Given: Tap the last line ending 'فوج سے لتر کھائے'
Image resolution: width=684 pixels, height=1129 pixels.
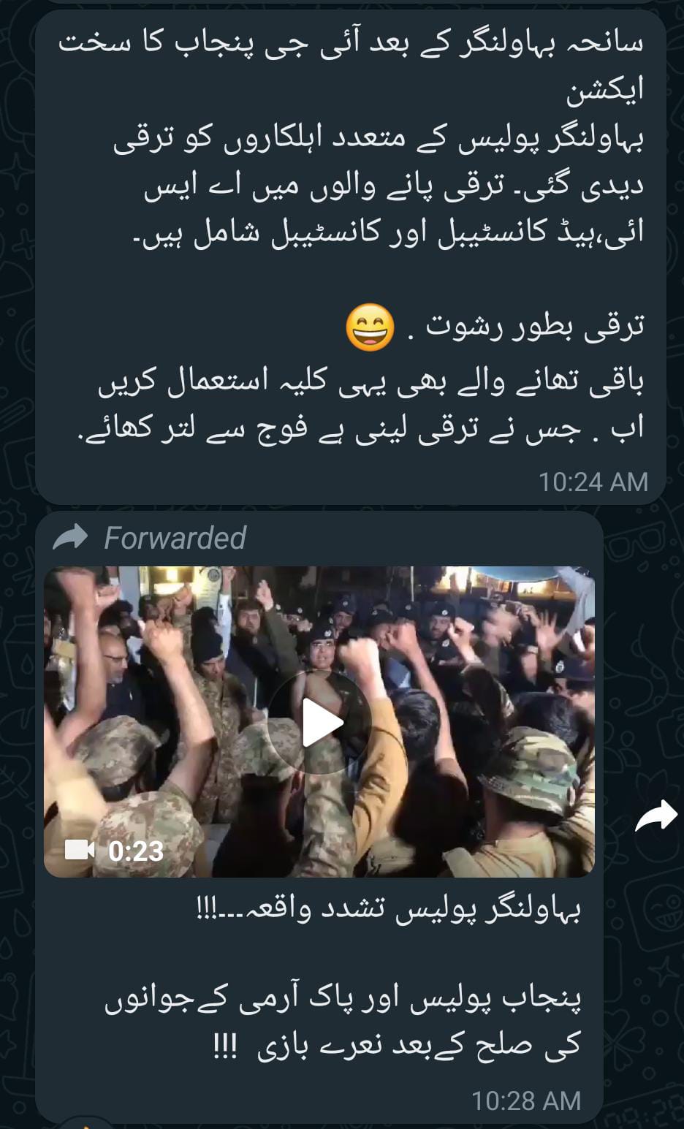Looking at the screenshot, I should point(361,428).
